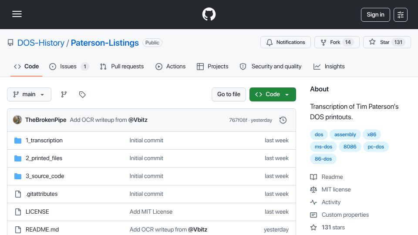The width and height of the screenshot is (418, 235).
Task: Open the Insights tab
Action: point(329,66)
